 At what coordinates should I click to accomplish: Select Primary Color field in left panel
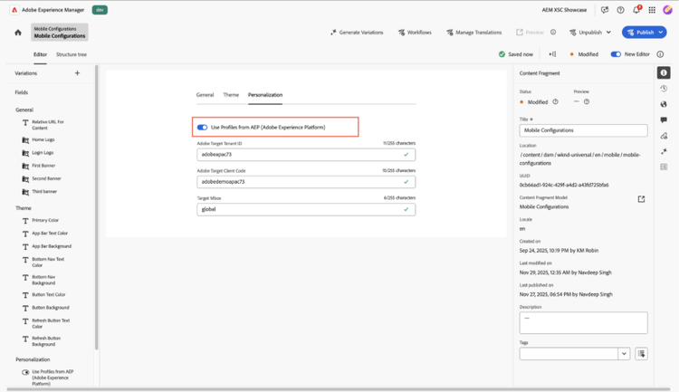45,220
